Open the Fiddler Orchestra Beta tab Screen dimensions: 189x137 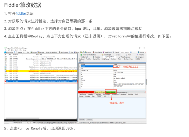[88, 55]
